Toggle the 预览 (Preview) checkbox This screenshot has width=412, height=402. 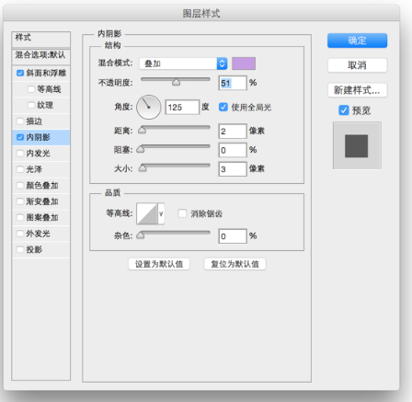coord(344,110)
